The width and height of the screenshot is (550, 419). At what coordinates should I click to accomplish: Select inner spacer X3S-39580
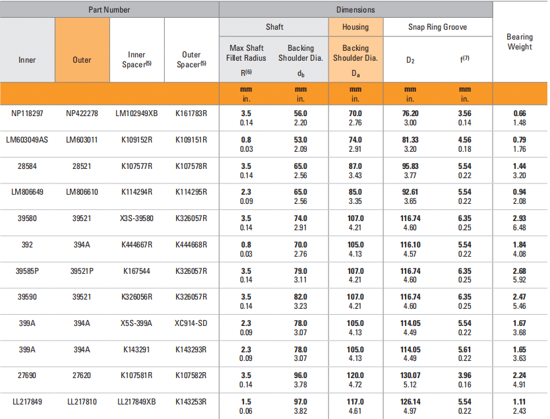tap(137, 218)
